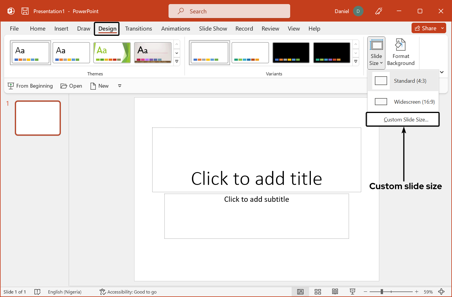
Task: Select Standard (4:3) slide size
Action: tap(403, 81)
